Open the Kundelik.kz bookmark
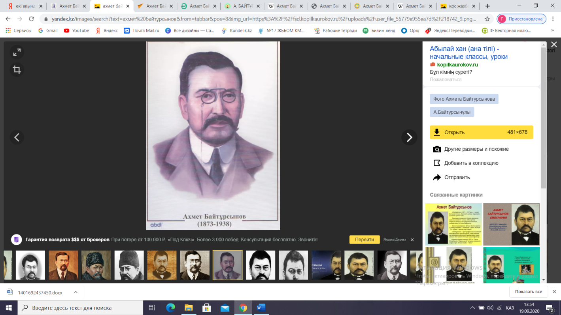The height and width of the screenshot is (315, 561). point(237,30)
